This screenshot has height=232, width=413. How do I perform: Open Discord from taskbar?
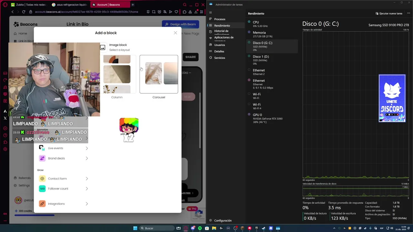pos(193,228)
